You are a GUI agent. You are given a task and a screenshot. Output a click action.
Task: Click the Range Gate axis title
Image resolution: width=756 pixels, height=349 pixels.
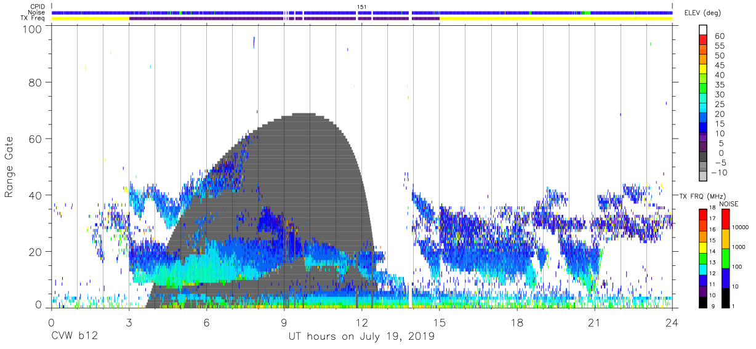click(x=9, y=167)
